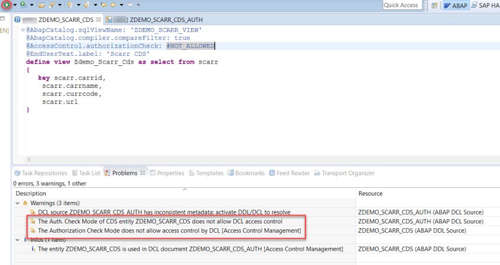This screenshot has width=500, height=265.
Task: Click the Description column header
Action: pos(31,194)
